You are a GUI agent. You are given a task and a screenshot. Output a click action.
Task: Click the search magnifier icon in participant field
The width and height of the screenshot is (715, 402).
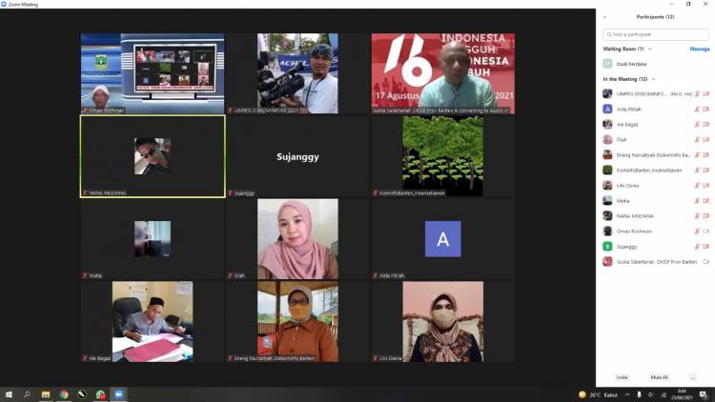point(609,34)
